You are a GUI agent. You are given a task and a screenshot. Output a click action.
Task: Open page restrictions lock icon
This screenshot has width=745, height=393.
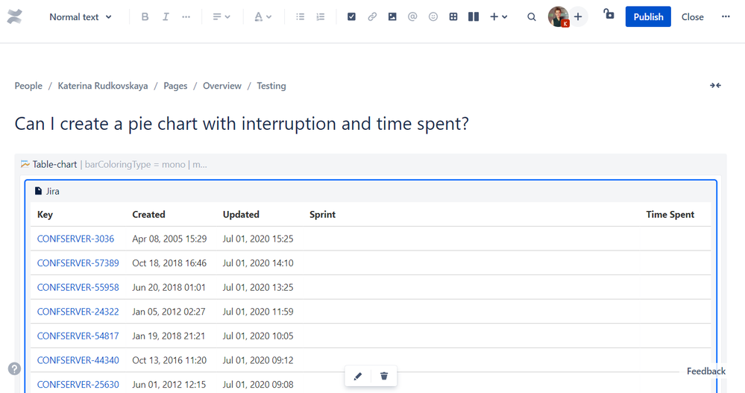609,13
